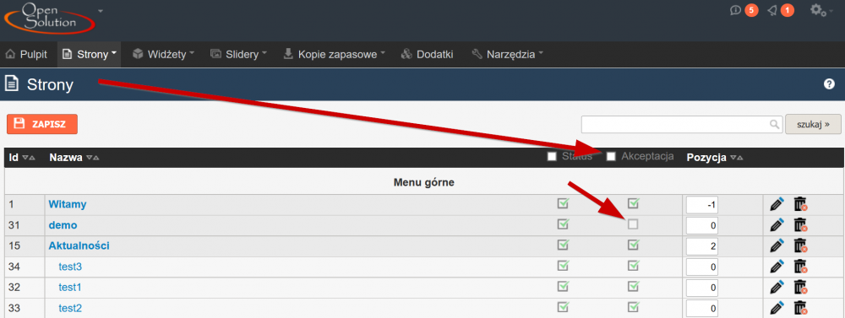
Task: Toggle the Status header checkbox
Action: [551, 157]
